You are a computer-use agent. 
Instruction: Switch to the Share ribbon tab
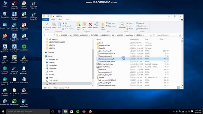60,20
